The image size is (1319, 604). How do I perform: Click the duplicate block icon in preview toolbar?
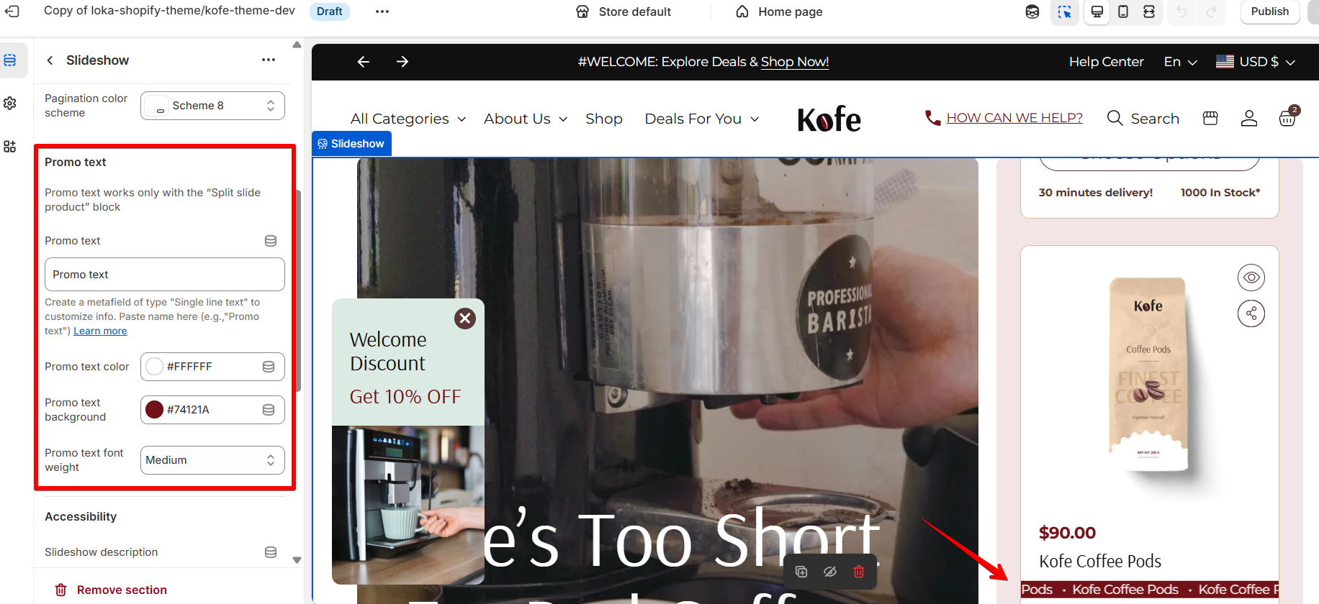click(x=801, y=572)
